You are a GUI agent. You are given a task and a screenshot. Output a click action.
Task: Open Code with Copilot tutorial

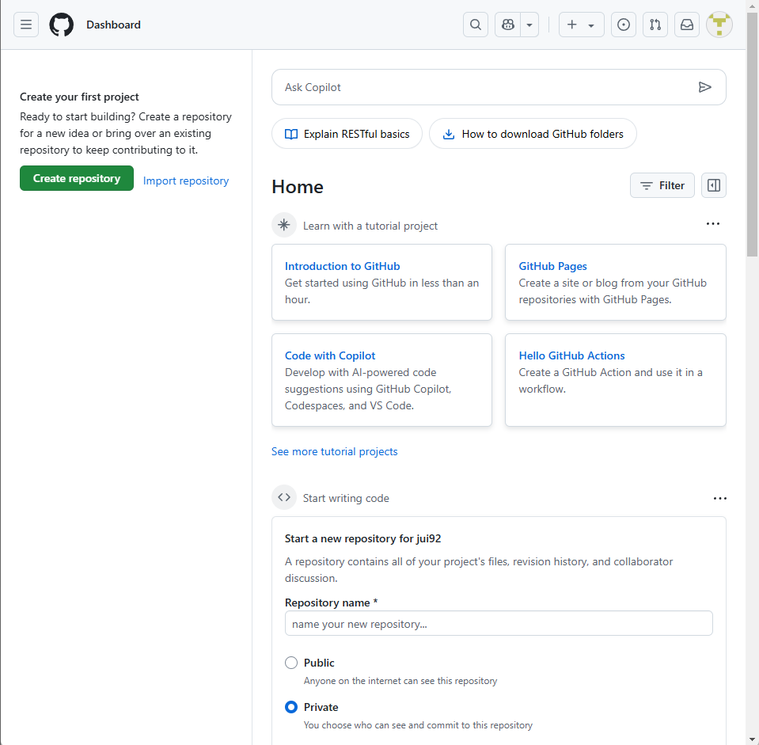click(x=330, y=355)
